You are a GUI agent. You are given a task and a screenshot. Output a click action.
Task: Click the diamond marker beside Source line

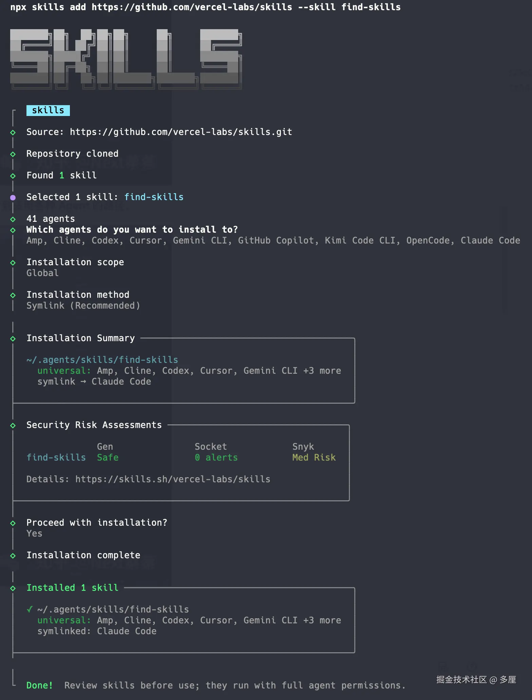tap(13, 132)
